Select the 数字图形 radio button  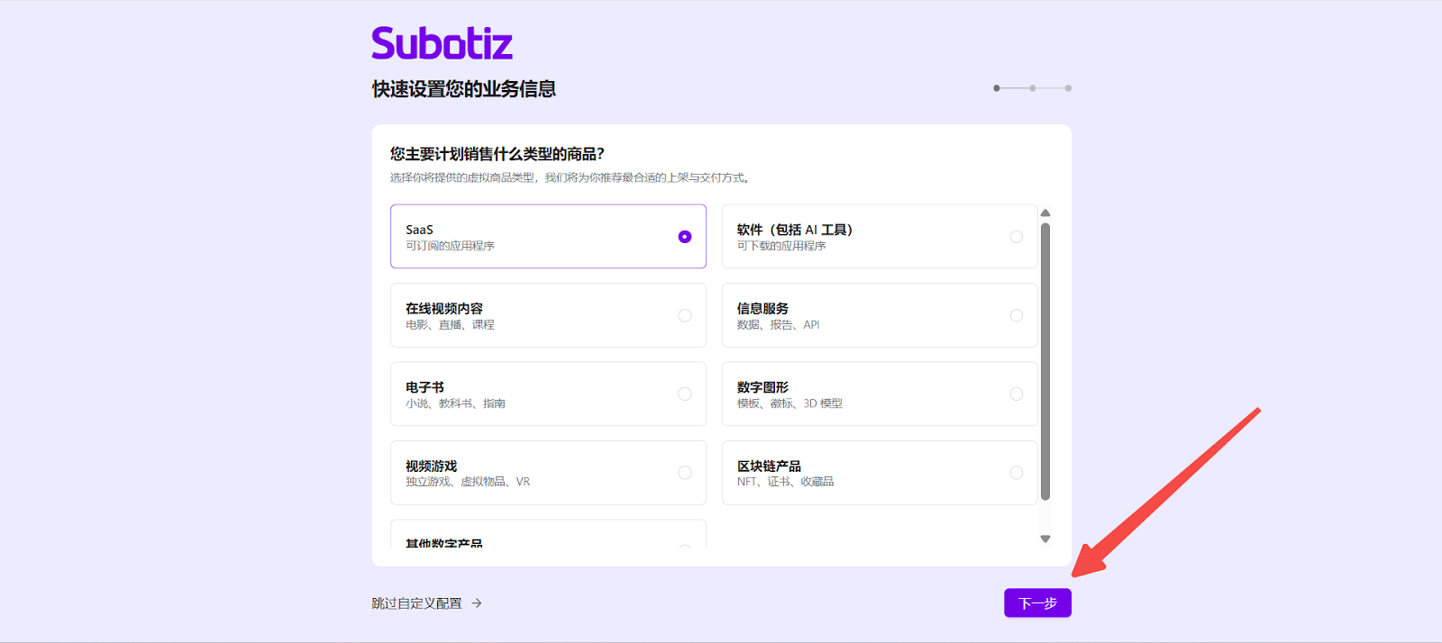point(1016,394)
